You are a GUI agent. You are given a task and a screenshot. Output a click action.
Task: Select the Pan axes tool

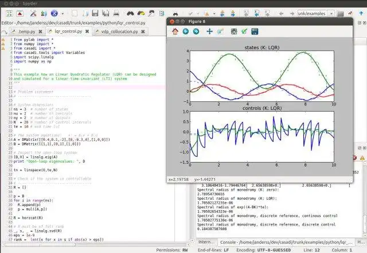pyautogui.click(x=209, y=31)
